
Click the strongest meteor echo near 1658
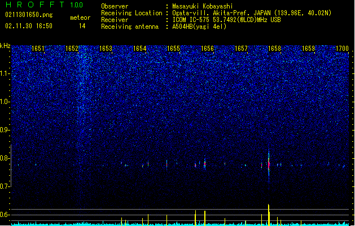point(269,164)
